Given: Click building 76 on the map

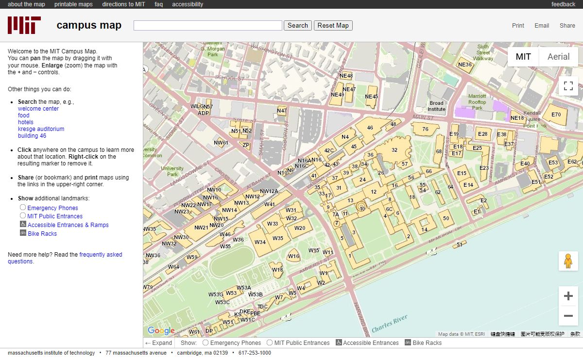Looking at the screenshot, I should click(425, 129).
